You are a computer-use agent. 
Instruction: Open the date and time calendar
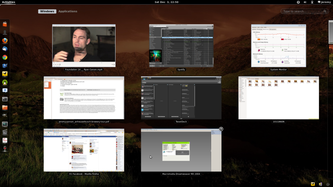(166, 2)
